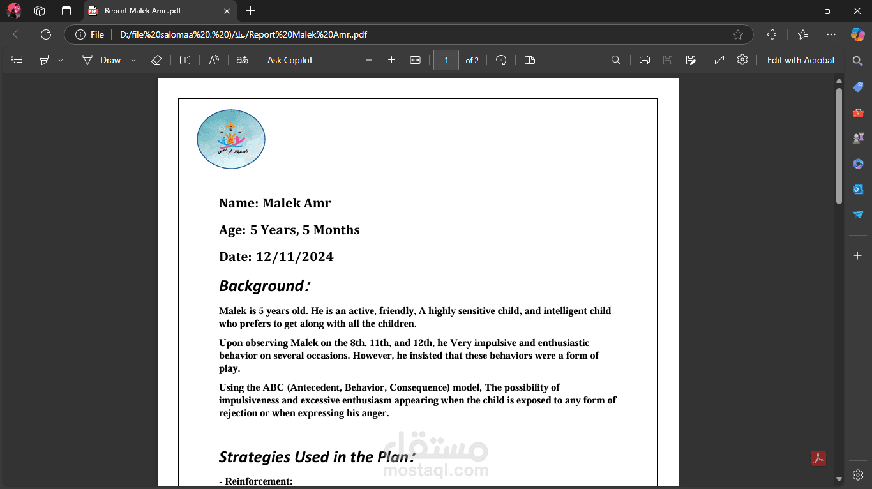872x489 pixels.
Task: Open PDF viewer settings gear
Action: click(742, 60)
